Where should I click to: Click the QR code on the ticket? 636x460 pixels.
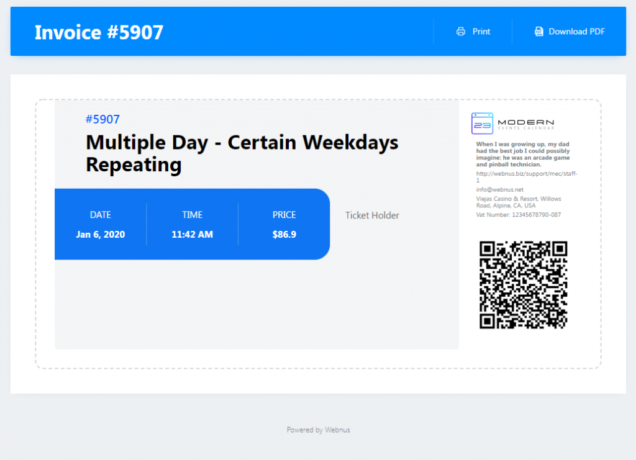click(x=523, y=285)
